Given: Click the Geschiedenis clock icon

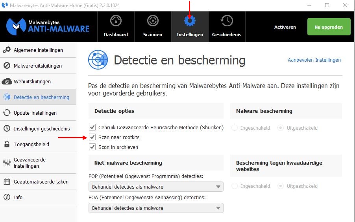Looking at the screenshot, I should click(x=227, y=21).
